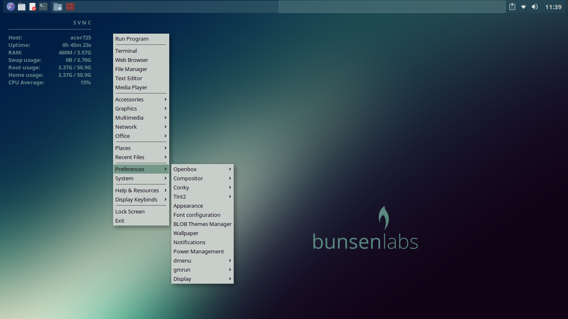The width and height of the screenshot is (568, 319).
Task: Expand the Help & Resources submenu
Action: coord(141,191)
